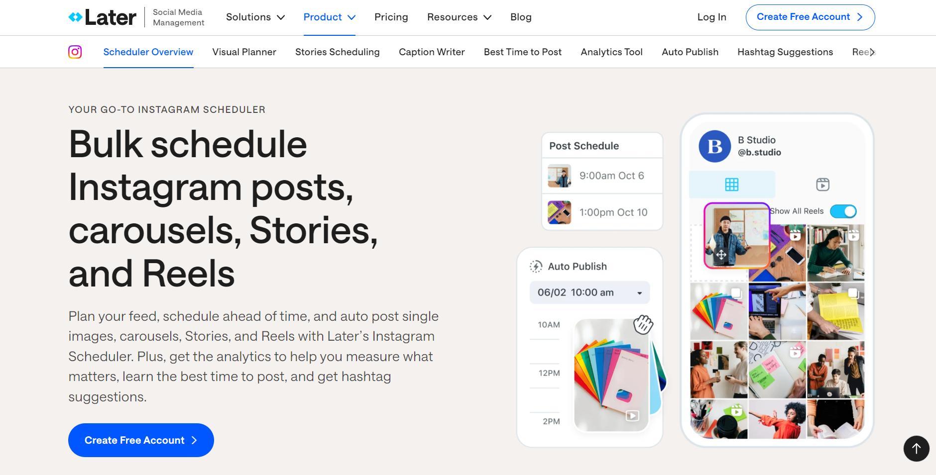Click the move cursor icon on dragged photo

click(x=721, y=255)
